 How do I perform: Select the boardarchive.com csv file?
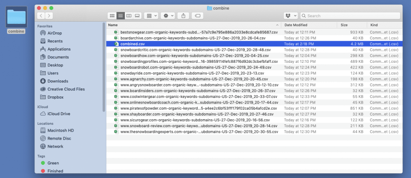click(x=254, y=38)
